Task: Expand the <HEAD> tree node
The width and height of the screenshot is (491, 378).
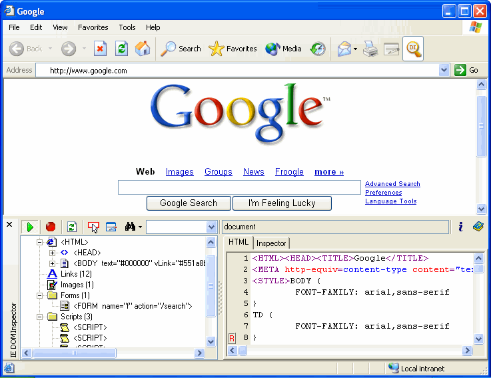Action: [52, 253]
